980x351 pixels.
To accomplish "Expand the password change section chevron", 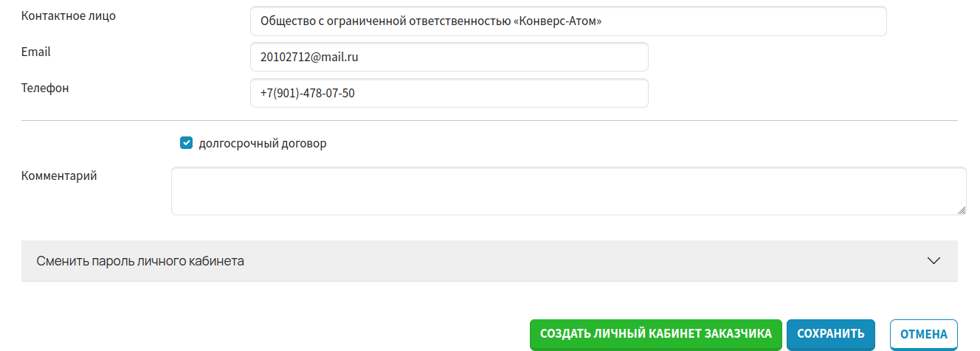I will tap(934, 260).
